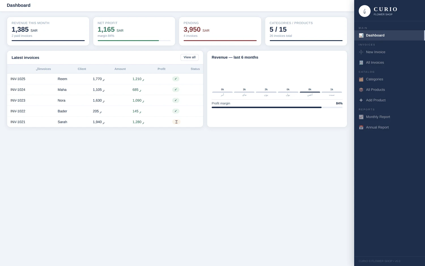This screenshot has height=266, width=425.
Task: Select invoice INV-1022 number
Action: 18,111
